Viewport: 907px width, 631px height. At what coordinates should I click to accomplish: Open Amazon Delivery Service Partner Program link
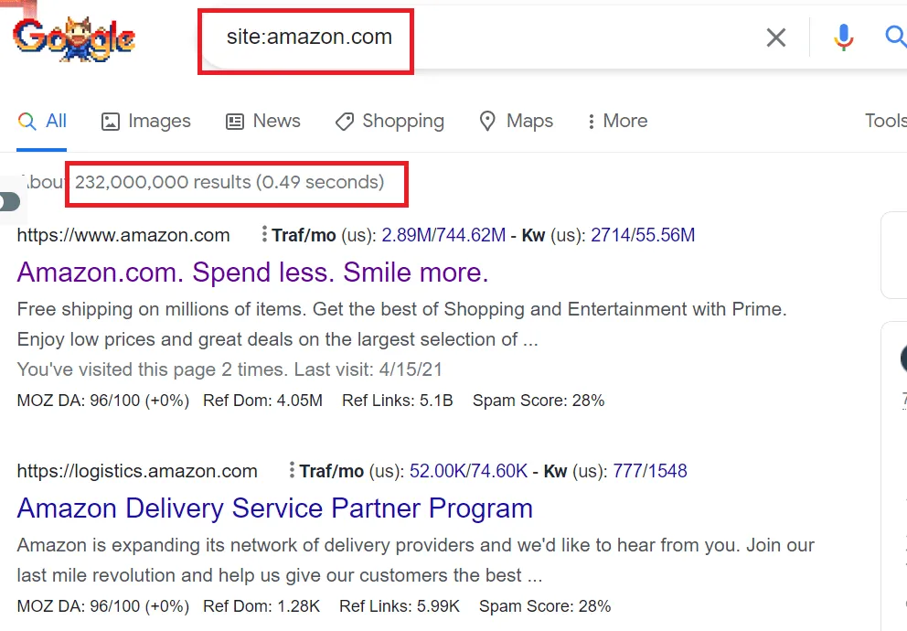(274, 508)
